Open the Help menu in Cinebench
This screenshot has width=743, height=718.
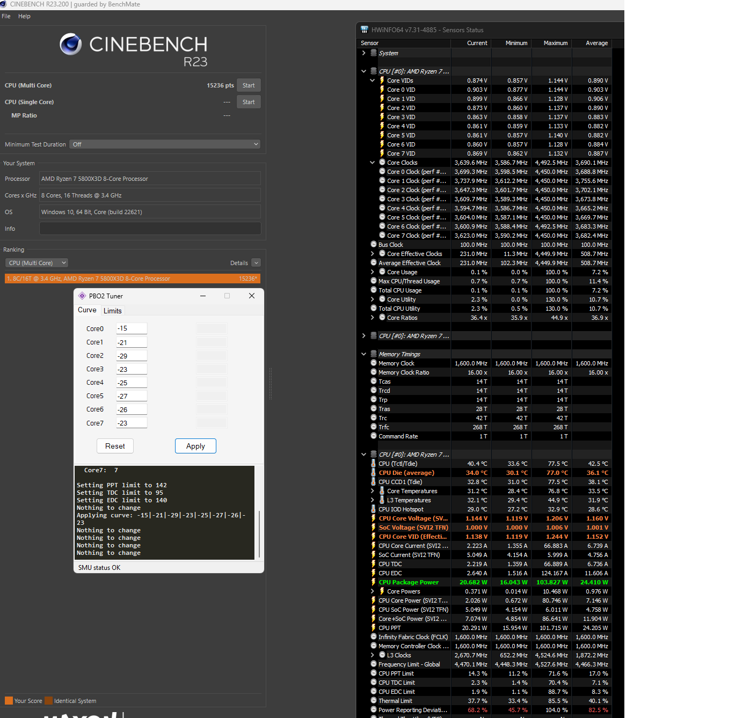click(24, 16)
